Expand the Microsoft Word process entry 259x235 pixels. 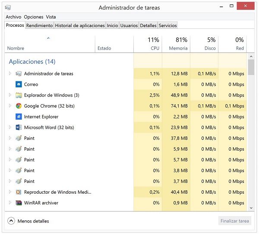point(10,127)
